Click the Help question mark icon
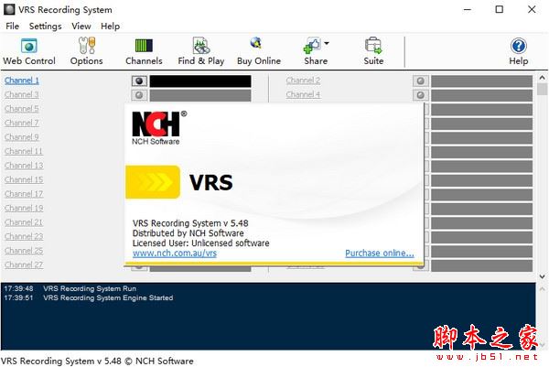 coord(519,46)
